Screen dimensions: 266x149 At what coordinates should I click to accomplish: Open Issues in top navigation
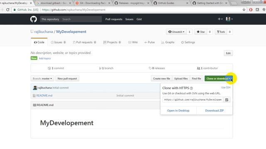click(x=129, y=19)
